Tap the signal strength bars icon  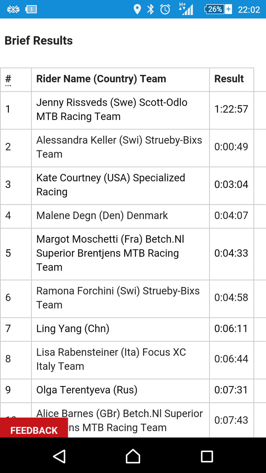186,9
